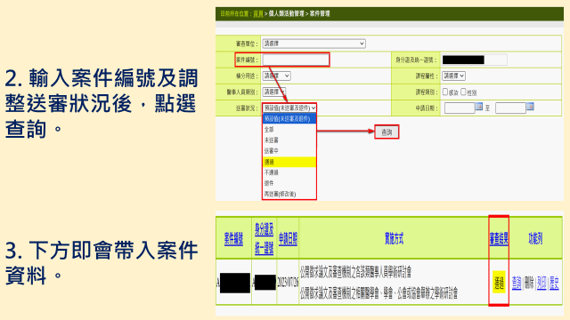The image size is (570, 320).
Task: Click the 2023/07/26 application date cell
Action: coord(288,283)
